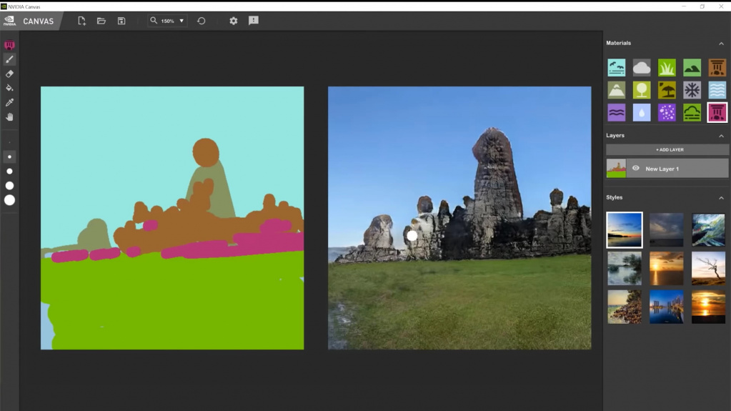Collapse the Styles panel

coord(721,198)
